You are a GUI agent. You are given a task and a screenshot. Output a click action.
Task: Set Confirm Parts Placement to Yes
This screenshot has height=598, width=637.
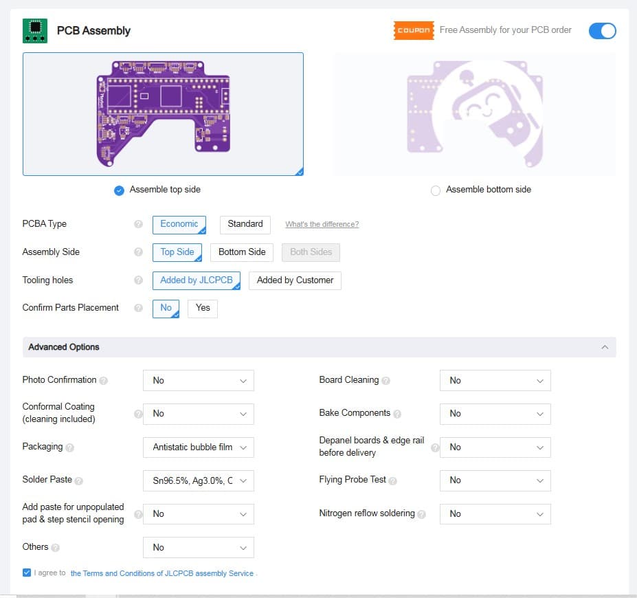pyautogui.click(x=203, y=309)
